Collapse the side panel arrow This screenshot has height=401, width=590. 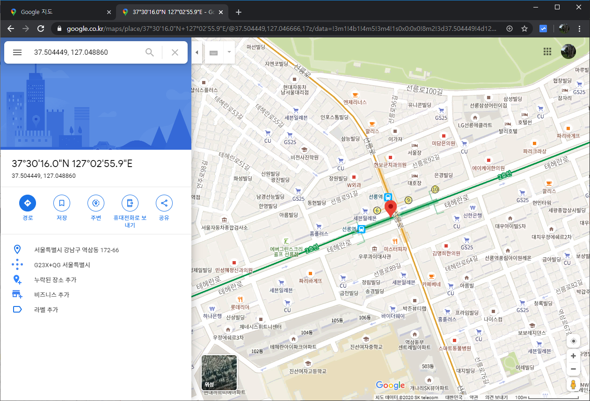197,52
